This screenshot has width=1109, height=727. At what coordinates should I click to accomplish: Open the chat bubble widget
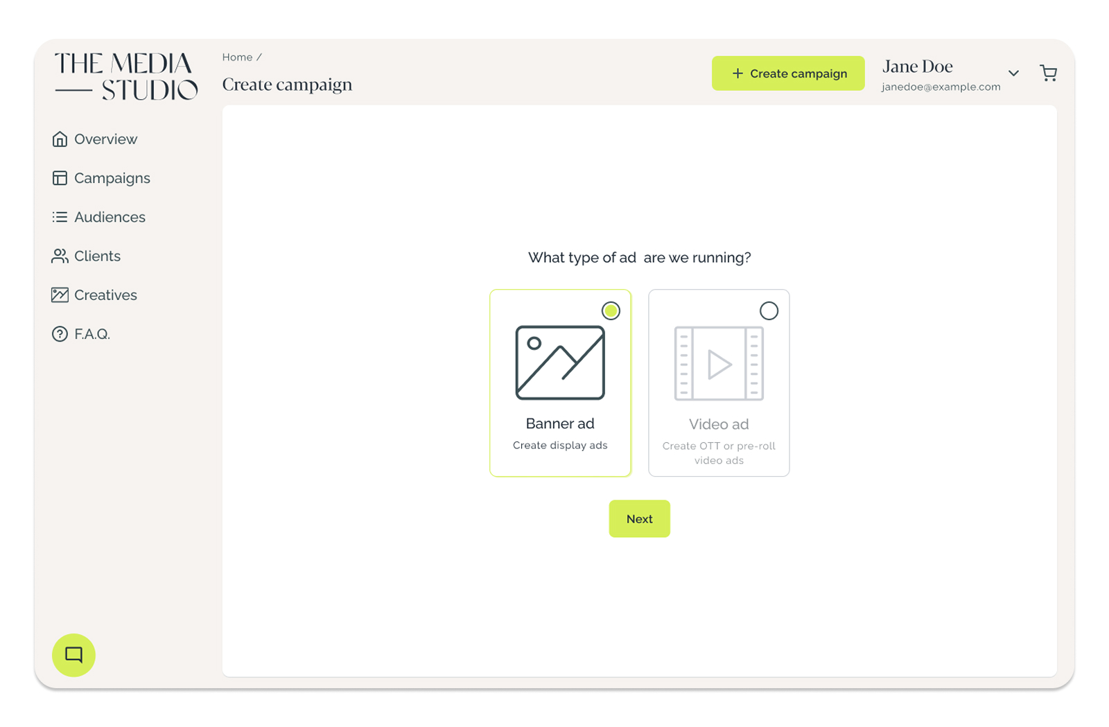coord(73,655)
